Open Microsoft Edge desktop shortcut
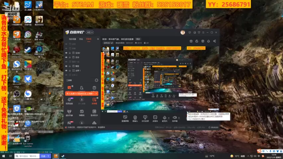283x159 pixels. (17, 81)
